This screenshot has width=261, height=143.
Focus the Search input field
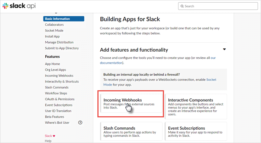point(218,6)
